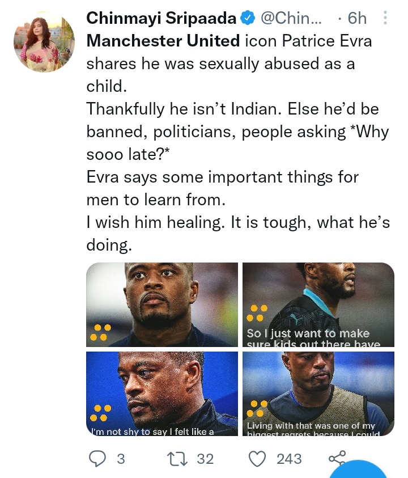The image size is (408, 478).
Task: Open photo captioned 'So I just want to make'
Action: click(x=318, y=304)
